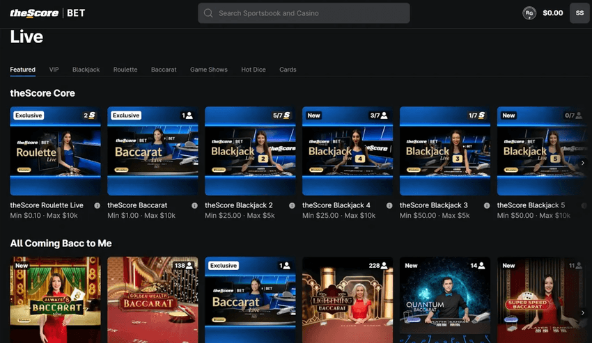The image size is (592, 343).
Task: Click theScore Blackjack 3 title text
Action: (x=434, y=205)
